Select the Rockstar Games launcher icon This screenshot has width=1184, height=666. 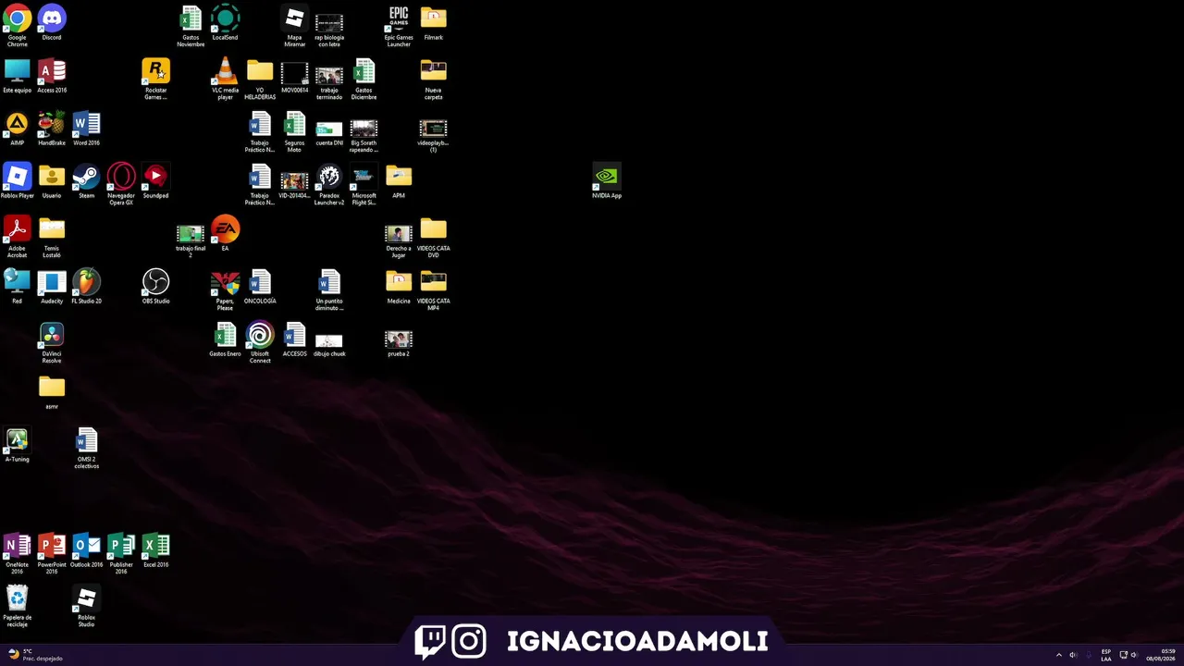[155, 71]
